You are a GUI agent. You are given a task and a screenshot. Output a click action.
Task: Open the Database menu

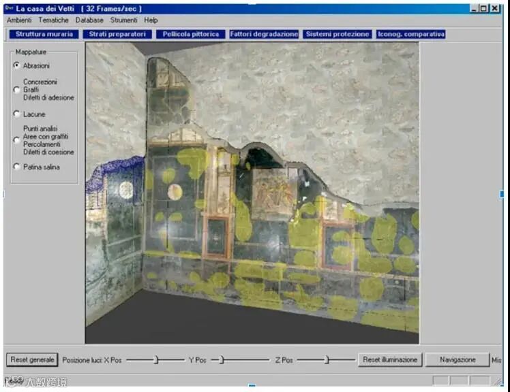point(89,20)
